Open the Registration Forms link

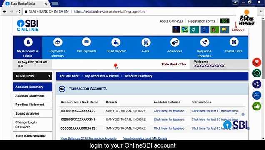click(x=201, y=21)
